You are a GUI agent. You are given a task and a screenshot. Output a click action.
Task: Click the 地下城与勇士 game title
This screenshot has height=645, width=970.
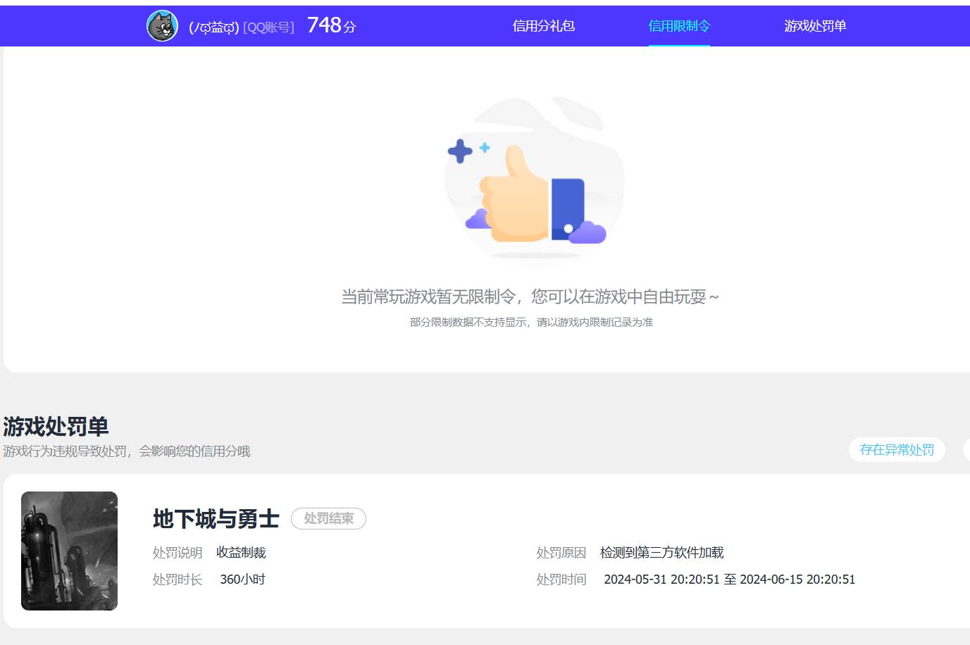pyautogui.click(x=215, y=519)
